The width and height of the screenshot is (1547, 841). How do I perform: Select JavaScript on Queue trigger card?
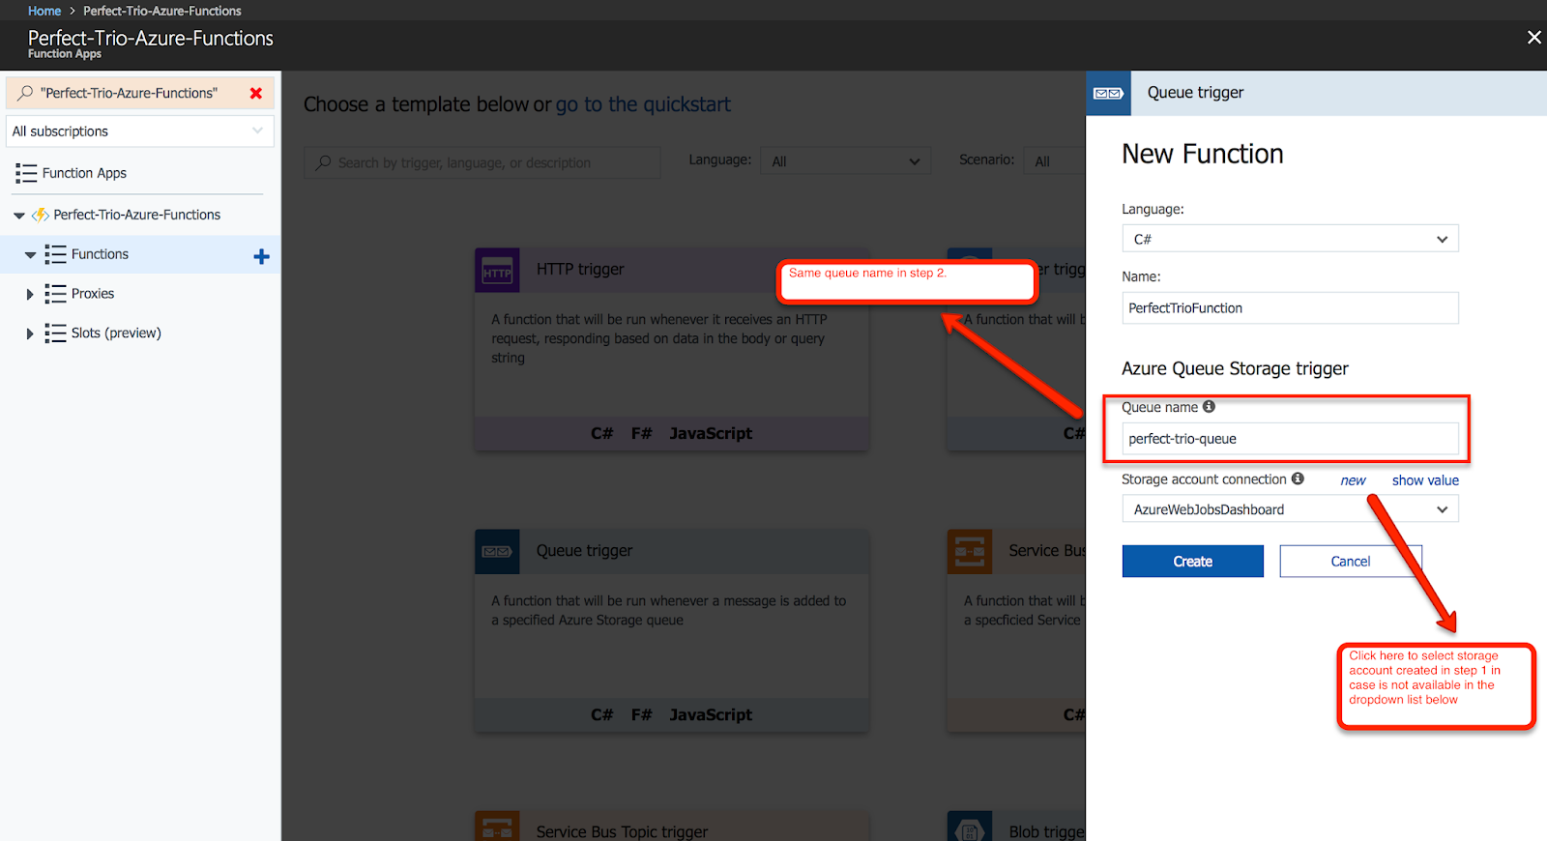[x=711, y=714]
